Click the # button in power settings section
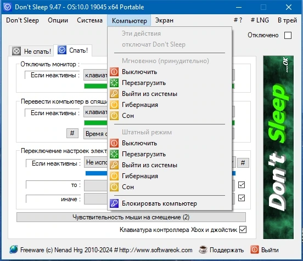 tap(243, 163)
